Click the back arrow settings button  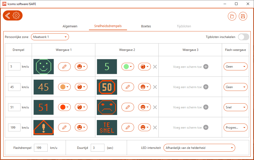[x=13, y=16]
